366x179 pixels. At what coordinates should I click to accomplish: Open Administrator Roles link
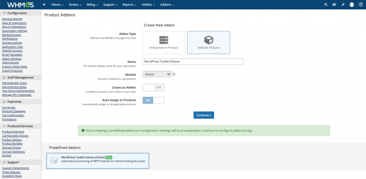(14, 87)
